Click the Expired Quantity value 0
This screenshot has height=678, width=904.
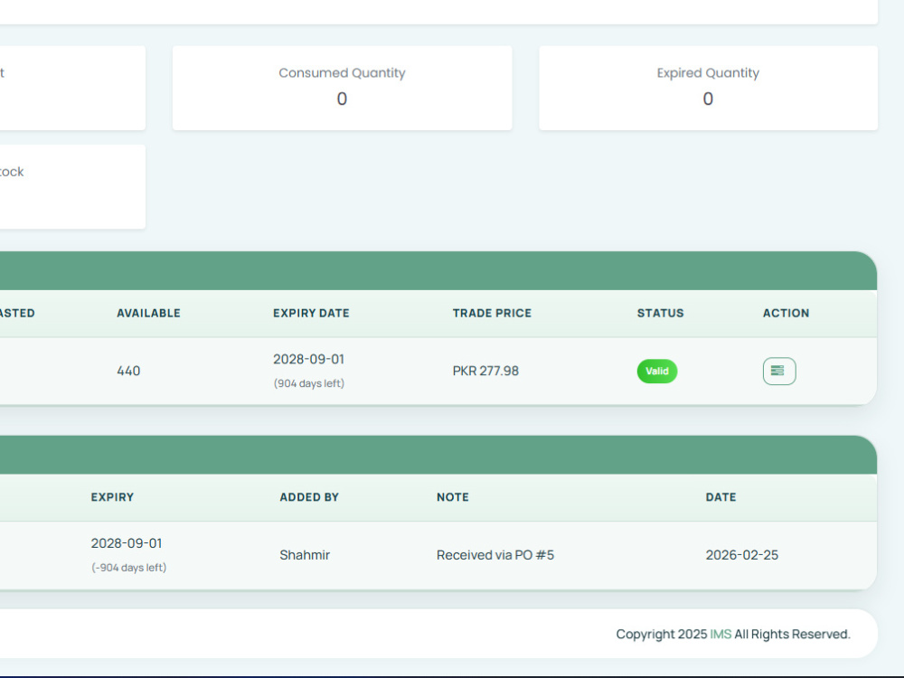point(708,99)
